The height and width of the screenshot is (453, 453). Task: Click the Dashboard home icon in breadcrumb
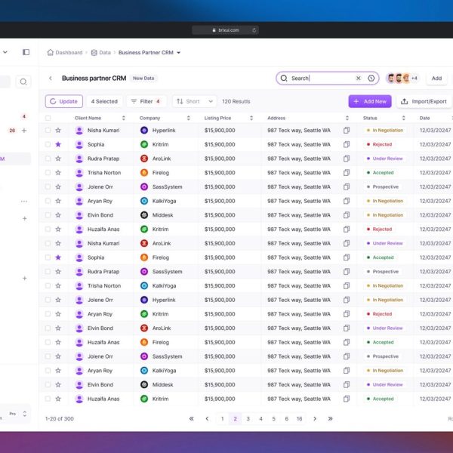tap(51, 52)
